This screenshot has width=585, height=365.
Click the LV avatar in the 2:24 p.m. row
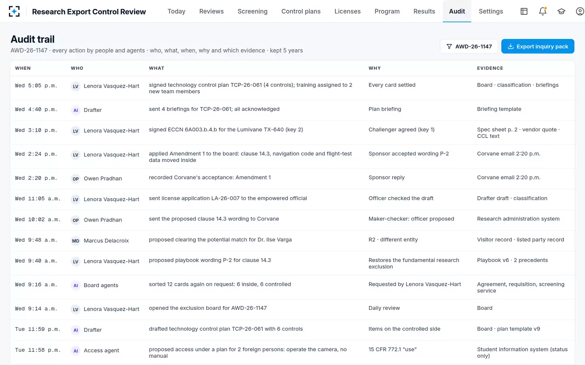coord(76,155)
